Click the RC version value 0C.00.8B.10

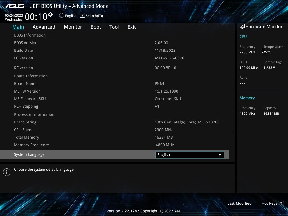(x=165, y=68)
